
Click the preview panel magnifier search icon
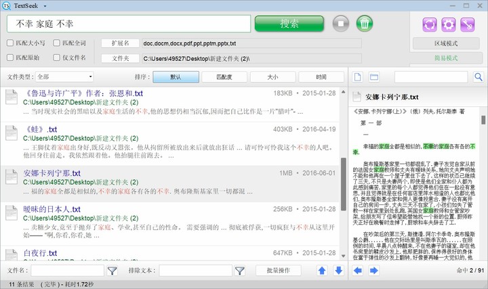pyautogui.click(x=479, y=77)
